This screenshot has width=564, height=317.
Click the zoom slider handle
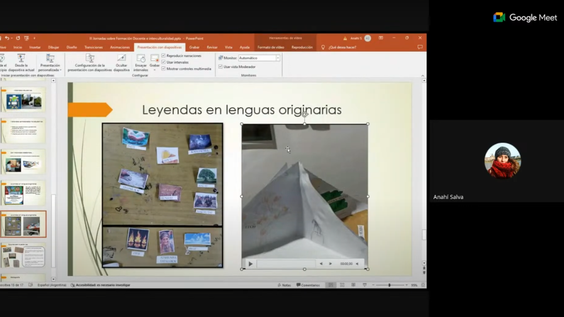pyautogui.click(x=389, y=285)
